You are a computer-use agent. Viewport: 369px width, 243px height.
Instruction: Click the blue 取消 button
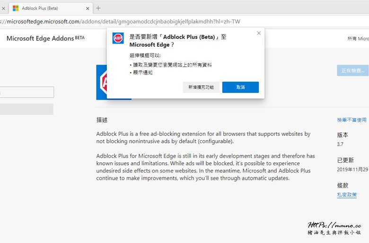[x=240, y=87]
